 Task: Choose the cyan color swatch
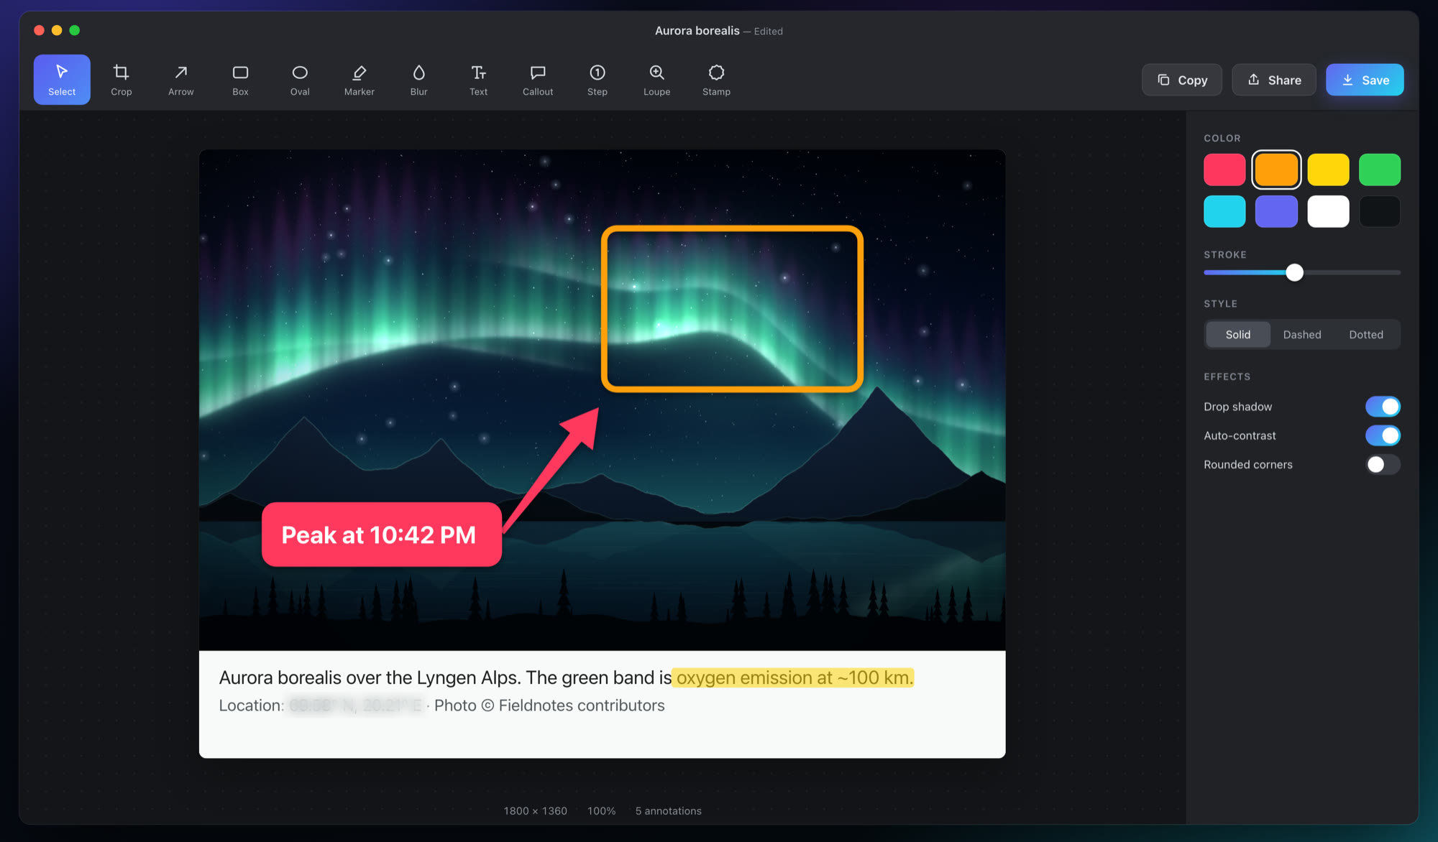(1224, 211)
